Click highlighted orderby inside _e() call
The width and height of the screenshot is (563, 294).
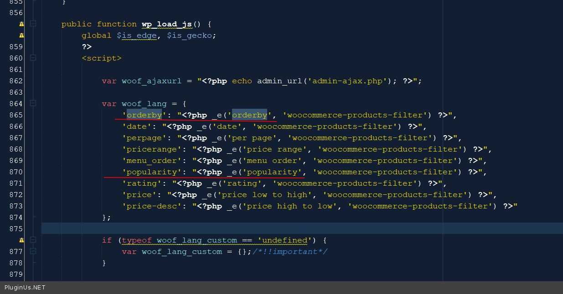249,115
